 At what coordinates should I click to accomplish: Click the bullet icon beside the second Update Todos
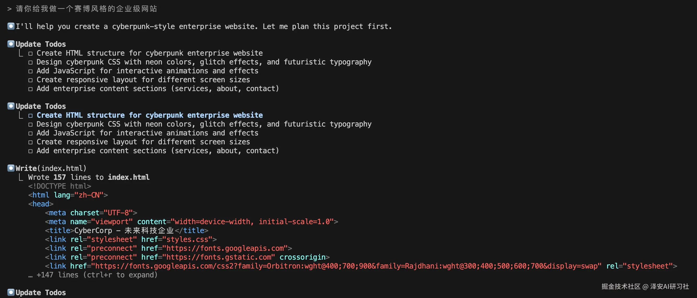point(11,106)
